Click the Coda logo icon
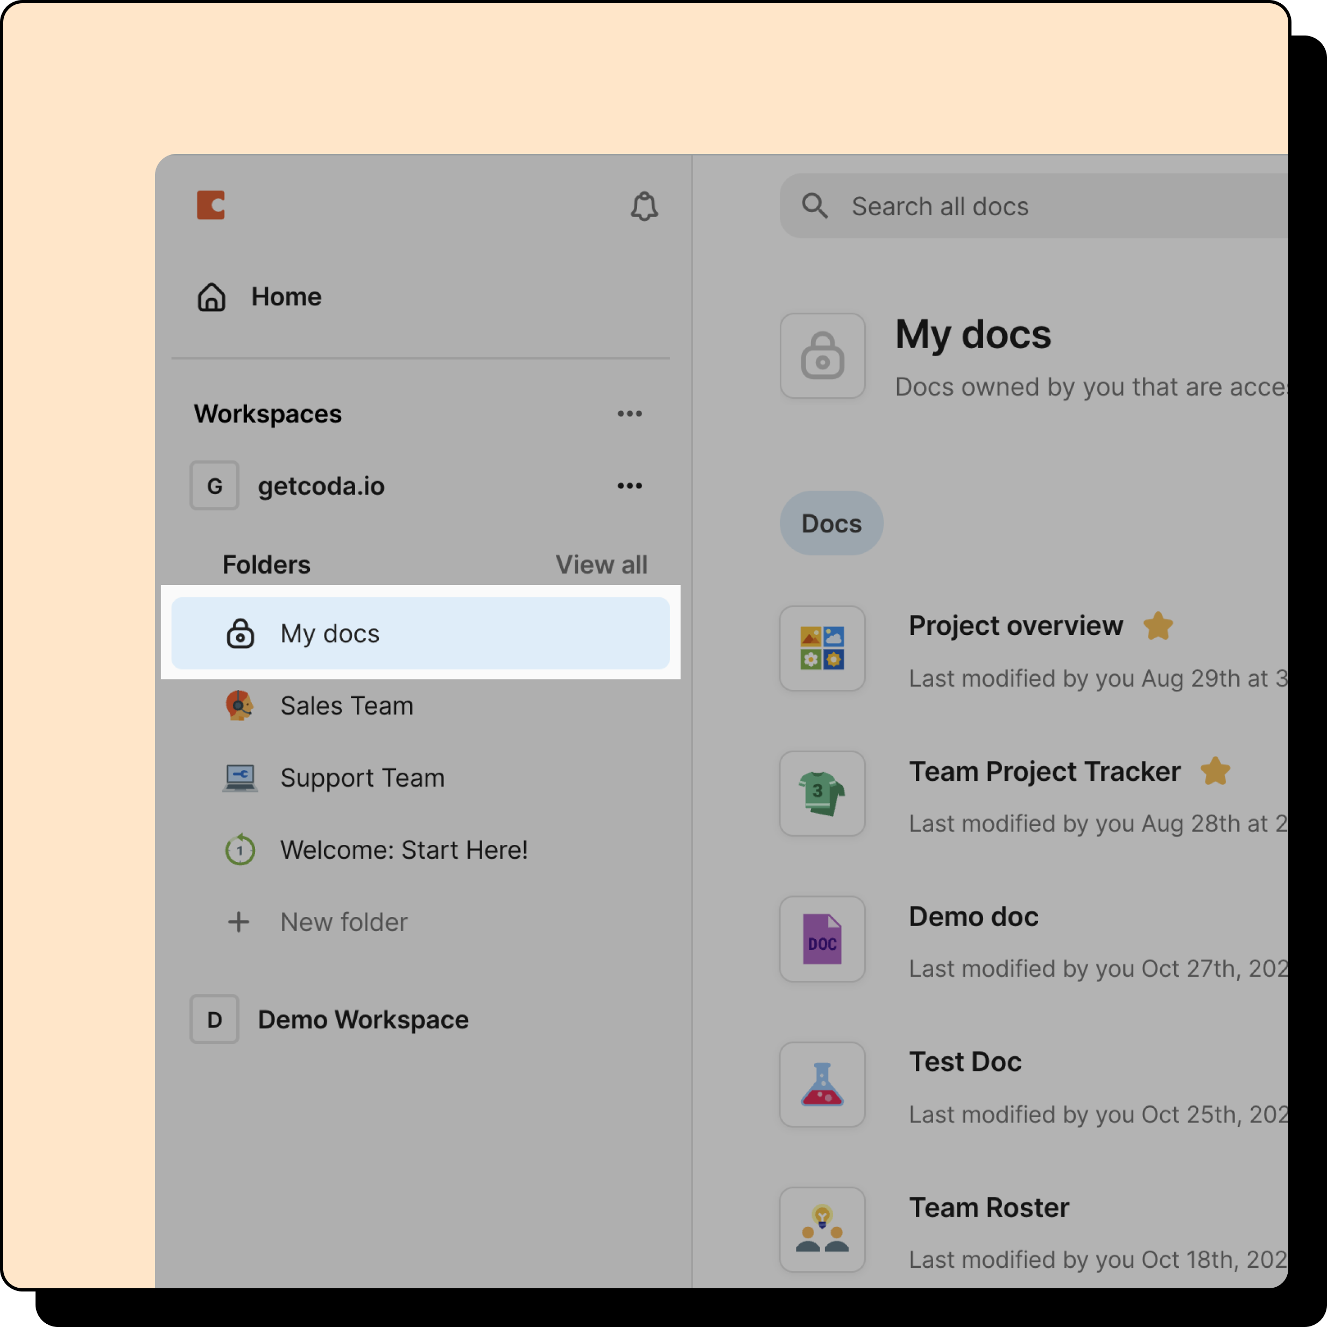Viewport: 1327px width, 1327px height. 210,206
